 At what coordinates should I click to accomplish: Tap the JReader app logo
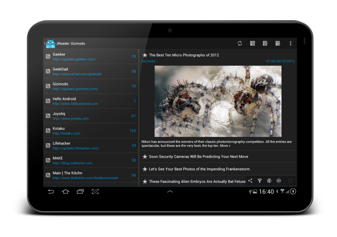[x=50, y=43]
